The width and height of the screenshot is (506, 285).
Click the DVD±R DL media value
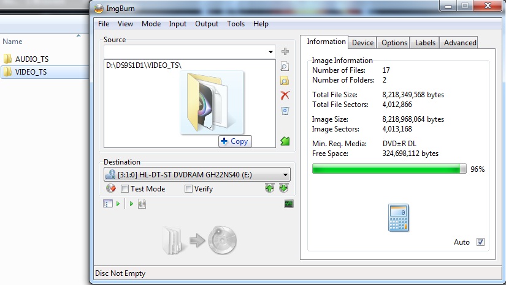tap(399, 144)
